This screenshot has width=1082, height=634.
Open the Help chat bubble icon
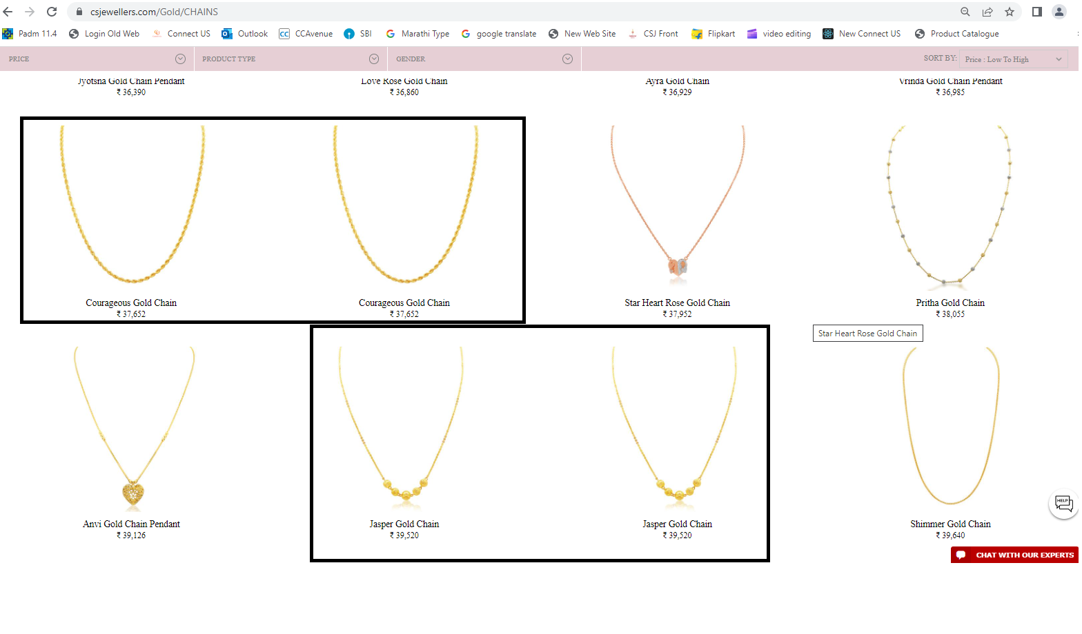1063,504
